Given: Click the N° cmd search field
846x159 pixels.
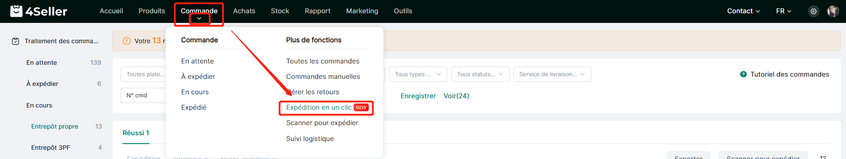Looking at the screenshot, I should (143, 96).
